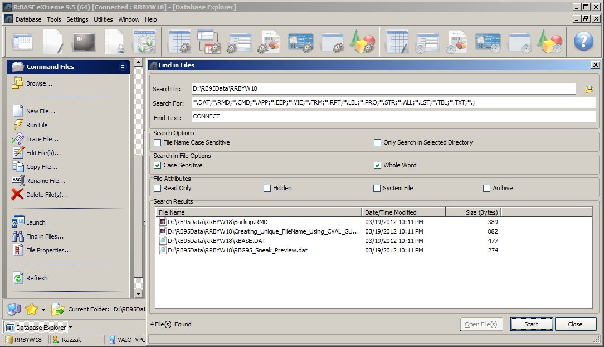Click the Run File lightning icon

18,125
